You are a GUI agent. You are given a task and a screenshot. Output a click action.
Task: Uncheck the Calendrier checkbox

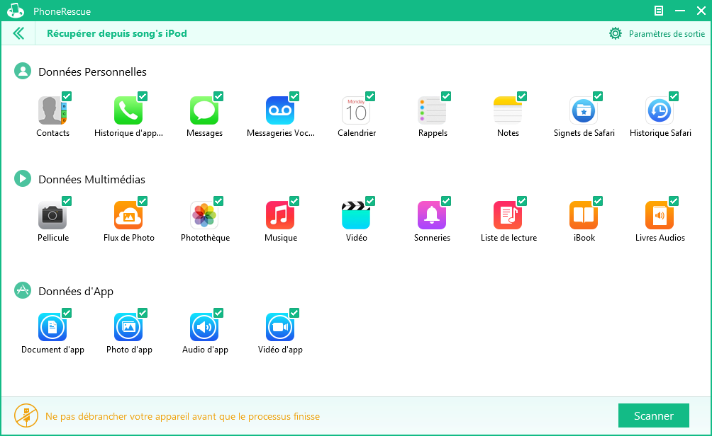point(370,96)
